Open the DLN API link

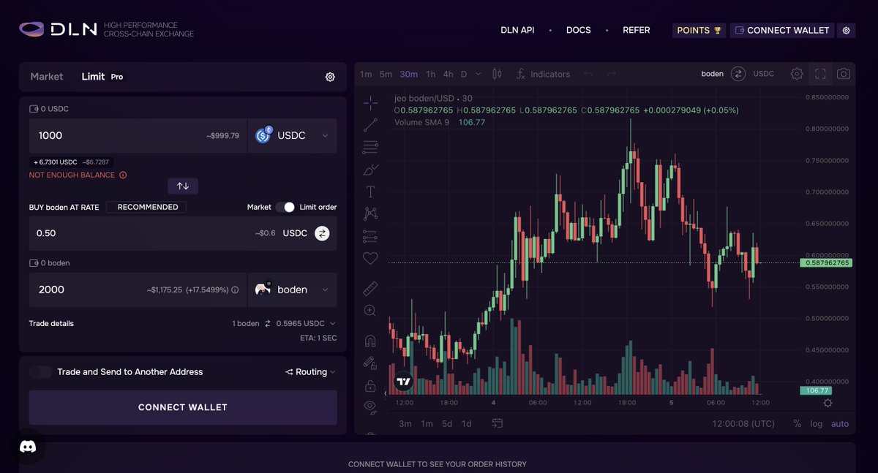click(517, 31)
